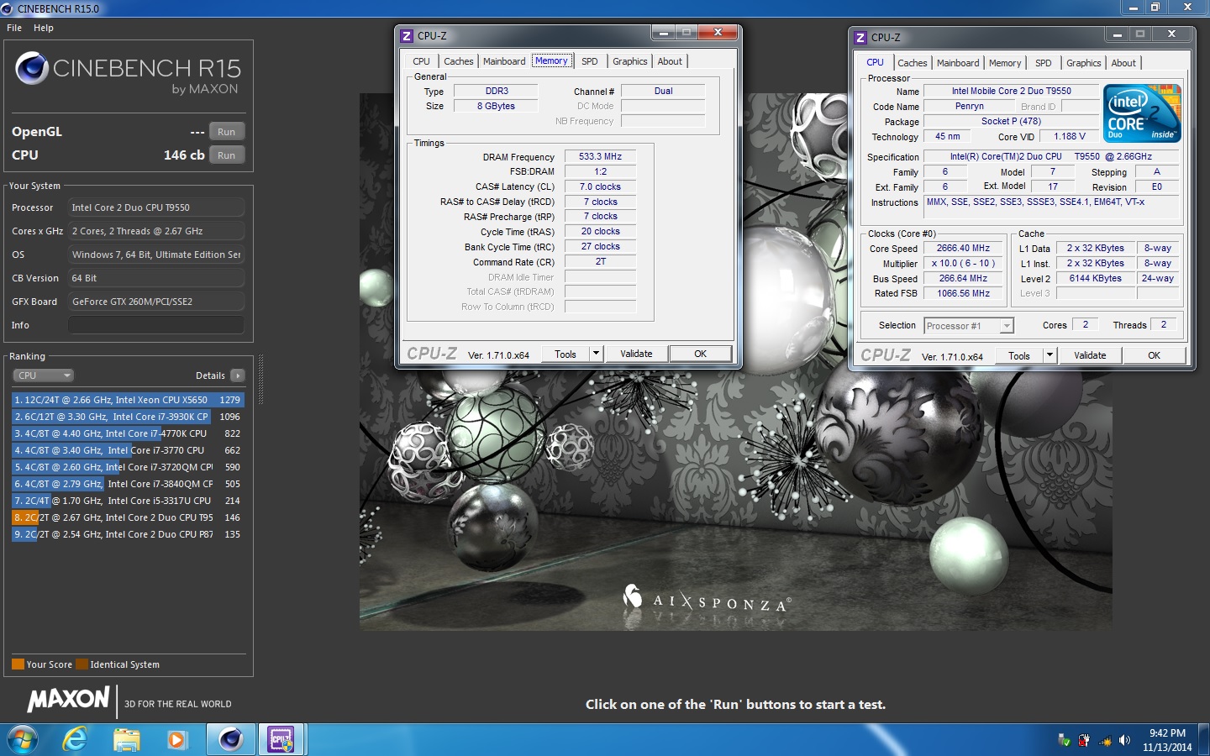
Task: Open the Processor #1 selection dropdown
Action: (969, 326)
